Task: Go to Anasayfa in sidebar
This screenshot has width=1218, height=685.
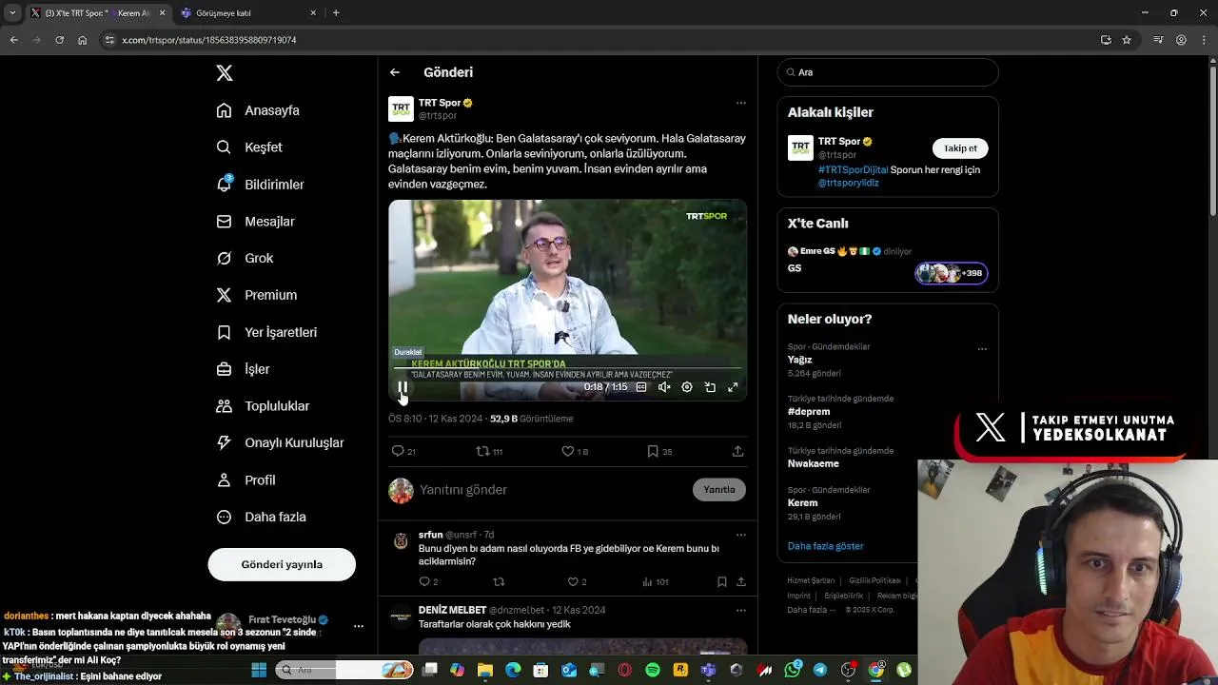Action: coord(258,110)
